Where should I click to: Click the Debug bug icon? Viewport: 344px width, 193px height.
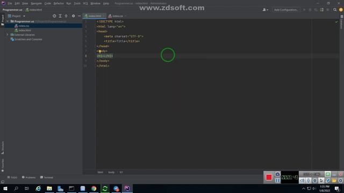[x=310, y=10]
